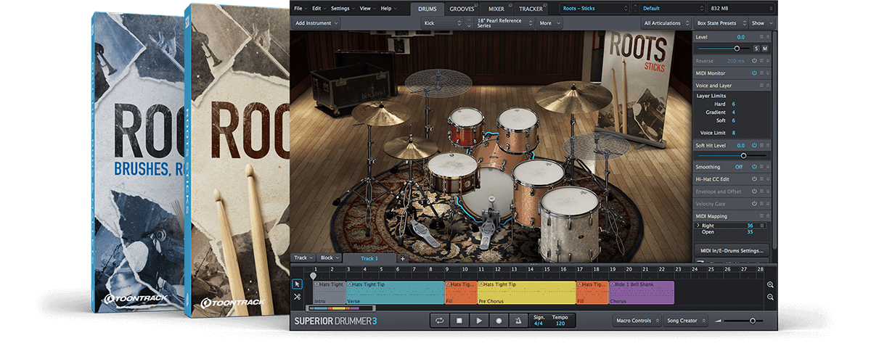Click the Record button
871x354 pixels.
coord(498,320)
